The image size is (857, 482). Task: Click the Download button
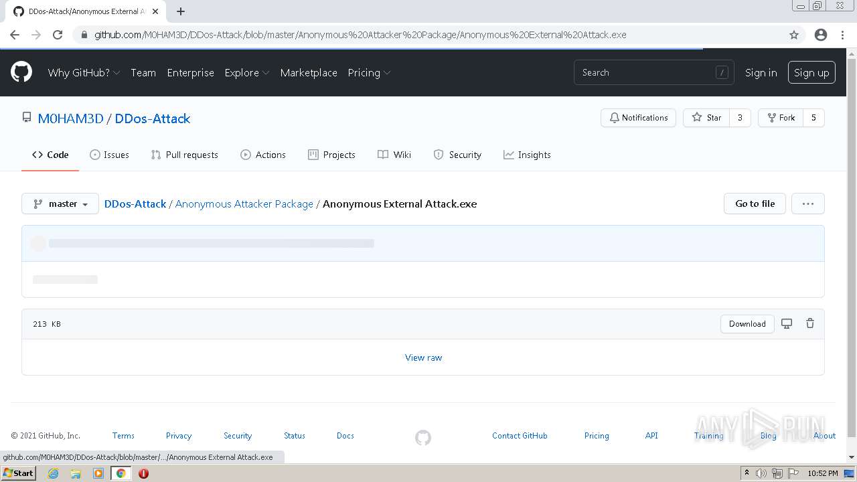[x=747, y=324]
